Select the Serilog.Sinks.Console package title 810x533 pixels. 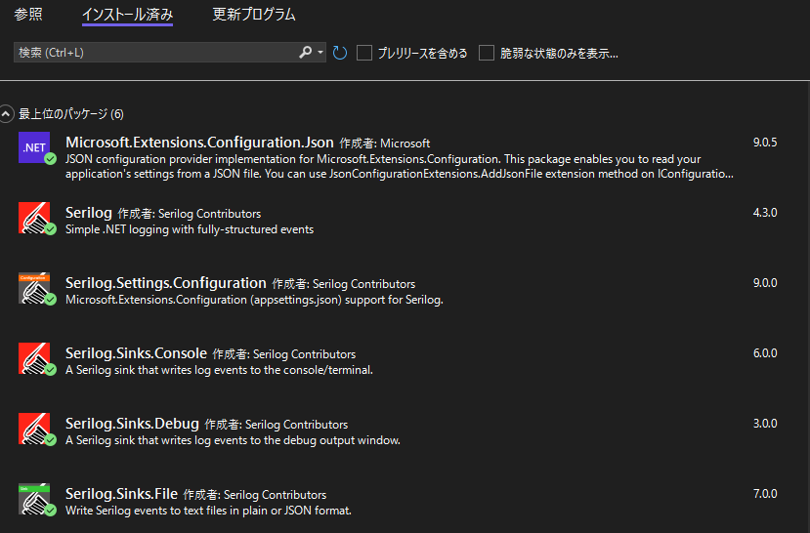coord(137,353)
